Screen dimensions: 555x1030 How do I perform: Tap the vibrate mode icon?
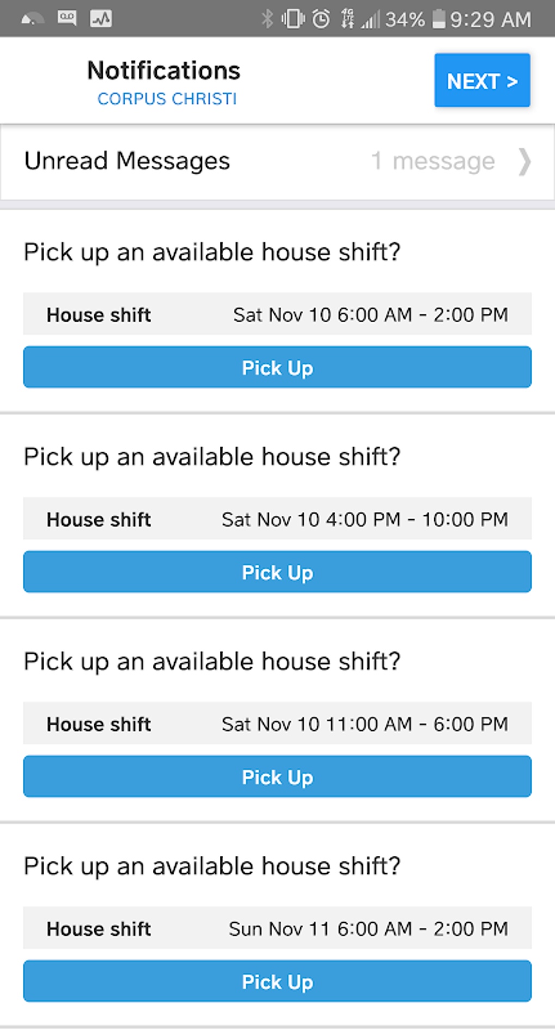coord(293,19)
